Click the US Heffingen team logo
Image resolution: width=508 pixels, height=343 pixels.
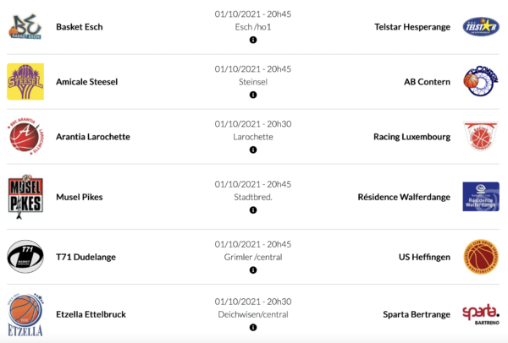pyautogui.click(x=480, y=256)
